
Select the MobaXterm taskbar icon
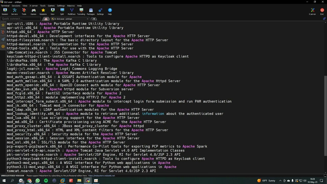[88, 181]
